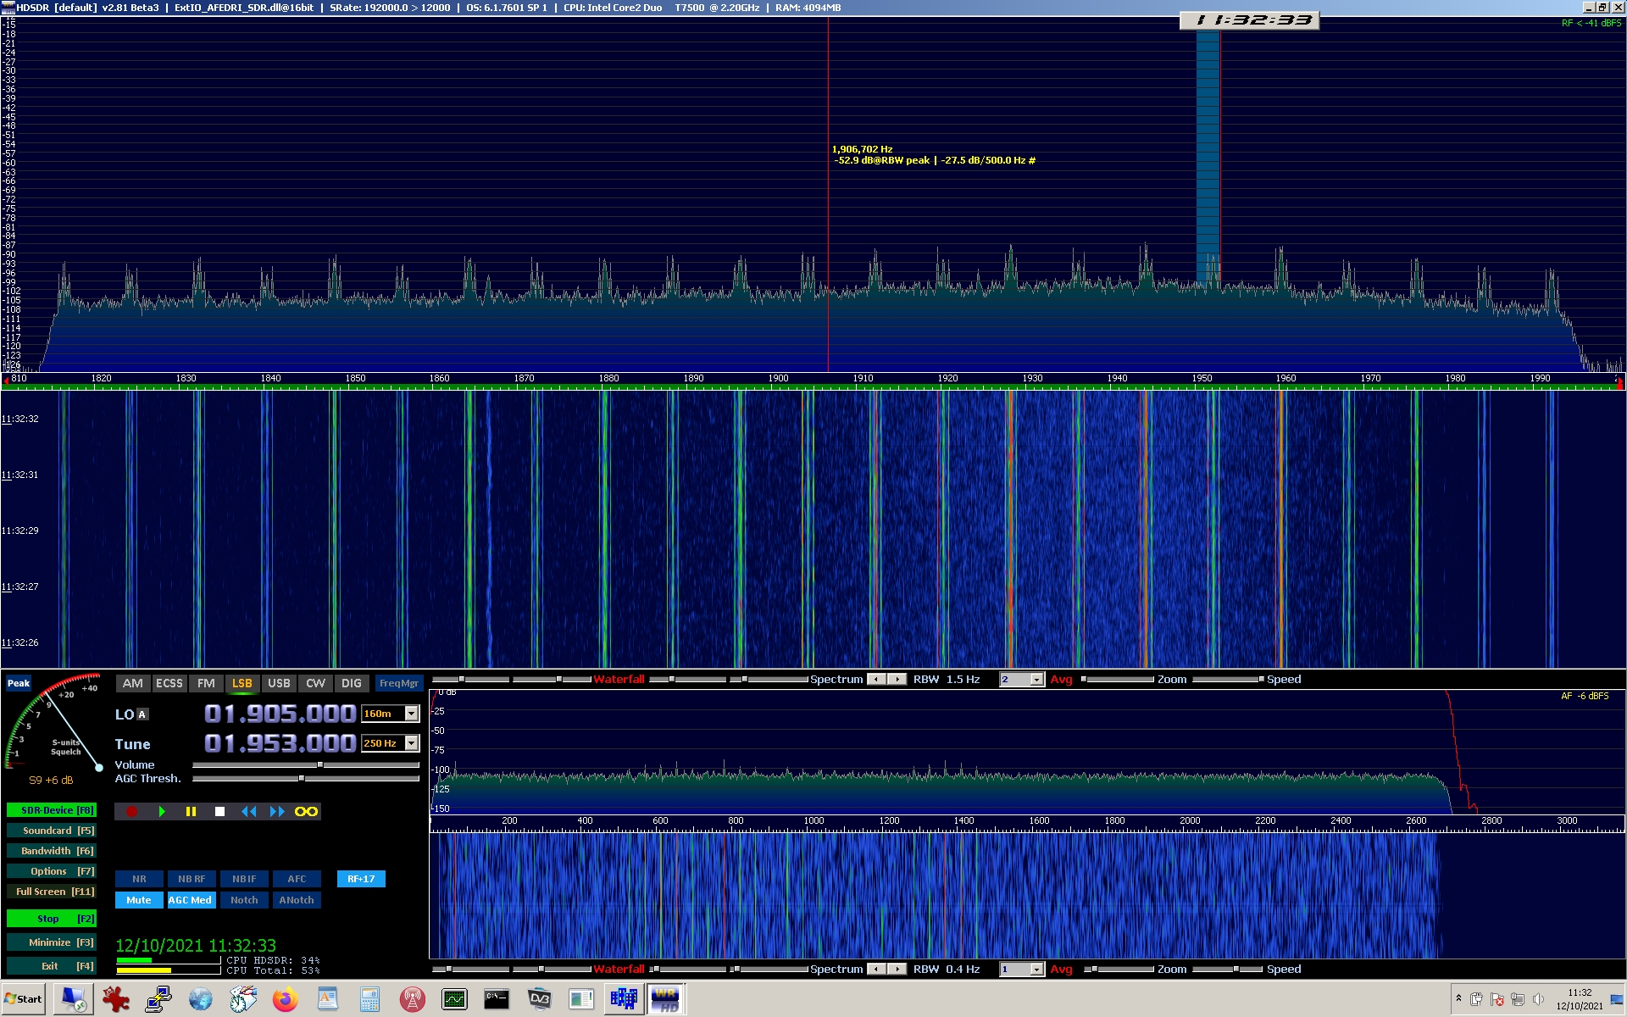
Task: Enable the Notch filter button
Action: pos(244,900)
